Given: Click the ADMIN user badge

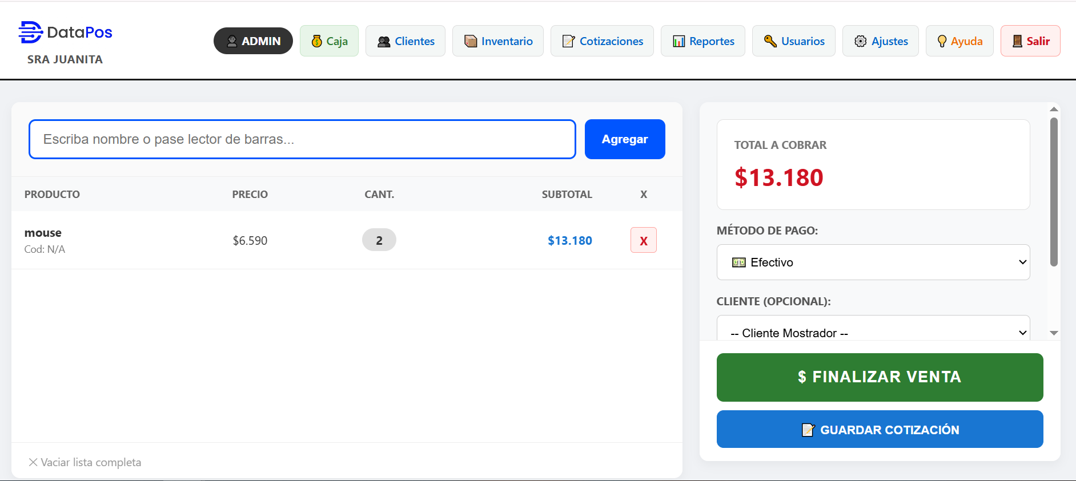Looking at the screenshot, I should pyautogui.click(x=253, y=41).
